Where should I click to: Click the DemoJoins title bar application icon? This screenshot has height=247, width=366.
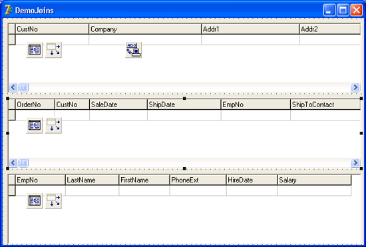pyautogui.click(x=9, y=10)
